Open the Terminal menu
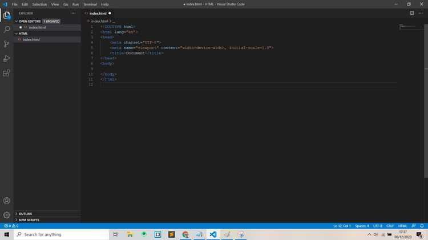The image size is (428, 240). pos(90,5)
